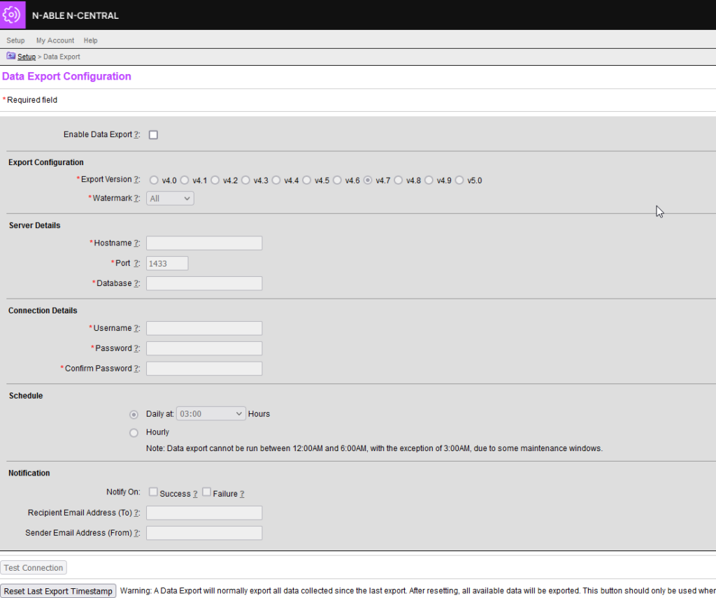Click the Server Details section heading

pos(35,225)
